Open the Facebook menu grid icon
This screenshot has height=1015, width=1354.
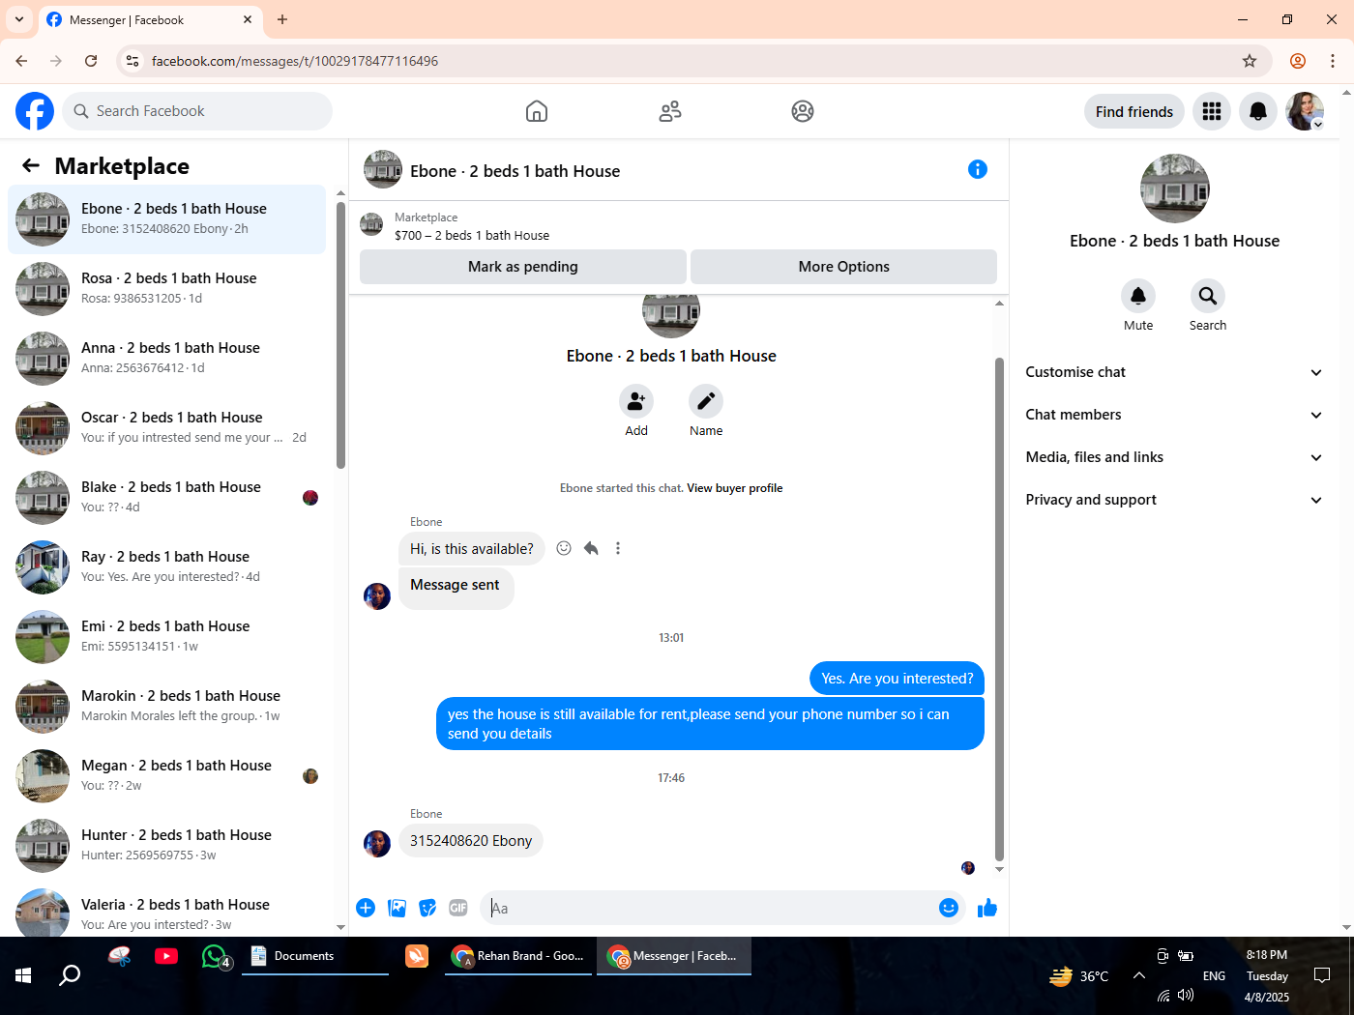(x=1212, y=111)
